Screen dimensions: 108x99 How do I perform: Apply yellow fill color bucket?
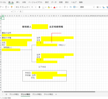(49, 7)
